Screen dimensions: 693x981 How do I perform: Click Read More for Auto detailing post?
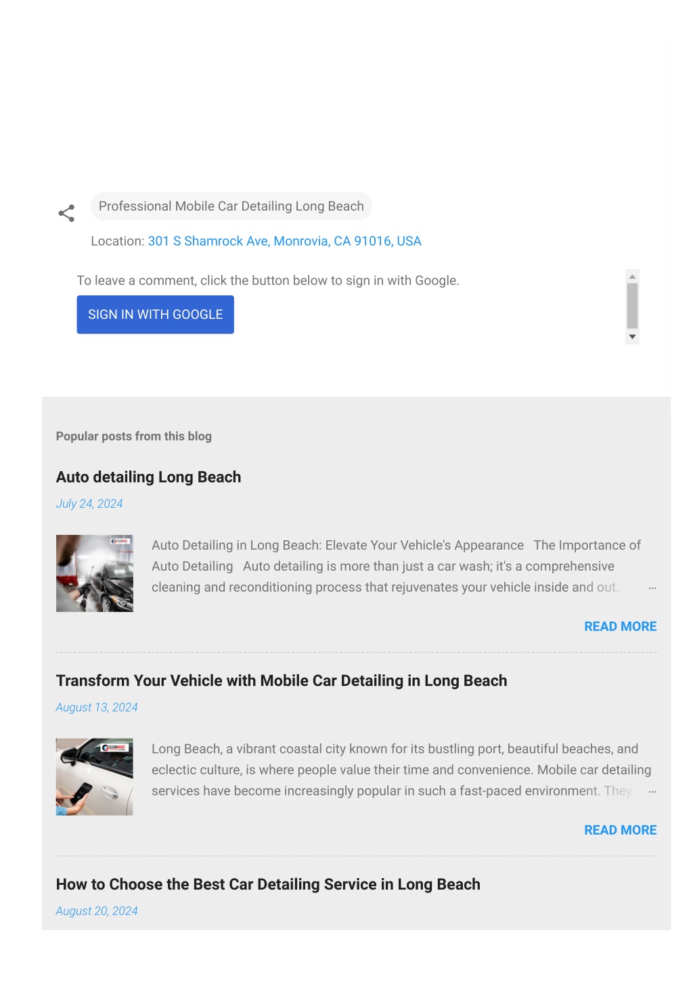pos(620,626)
